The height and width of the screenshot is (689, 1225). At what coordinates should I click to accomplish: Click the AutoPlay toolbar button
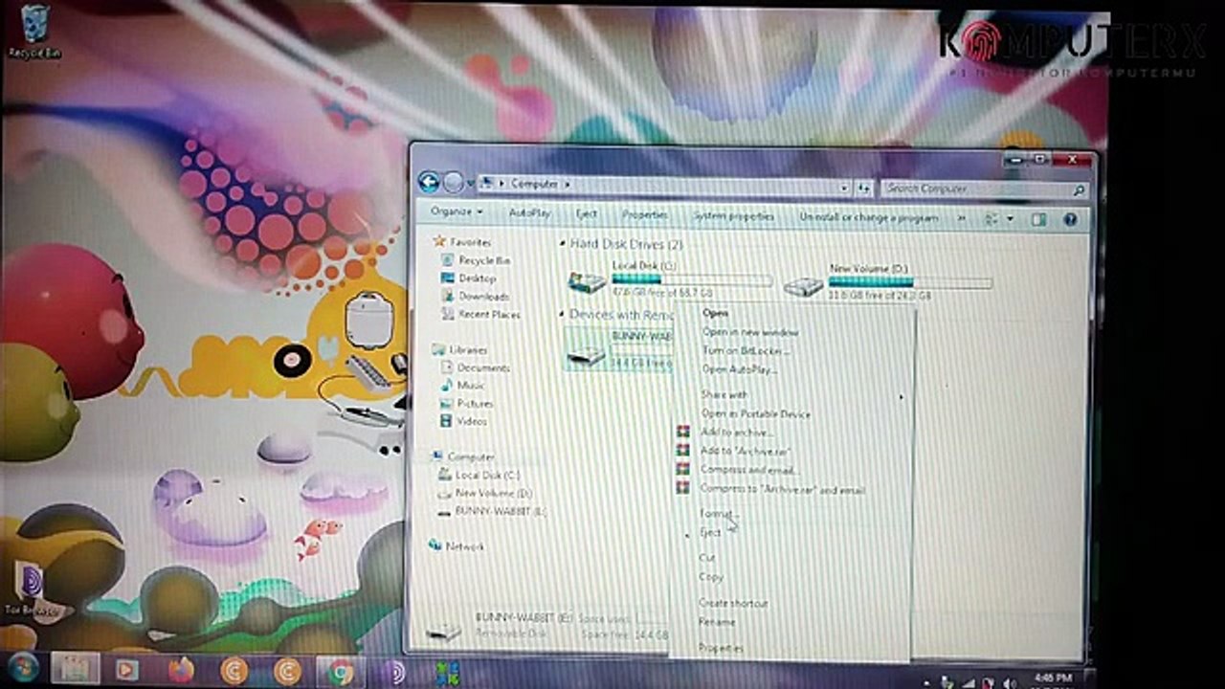[529, 213]
